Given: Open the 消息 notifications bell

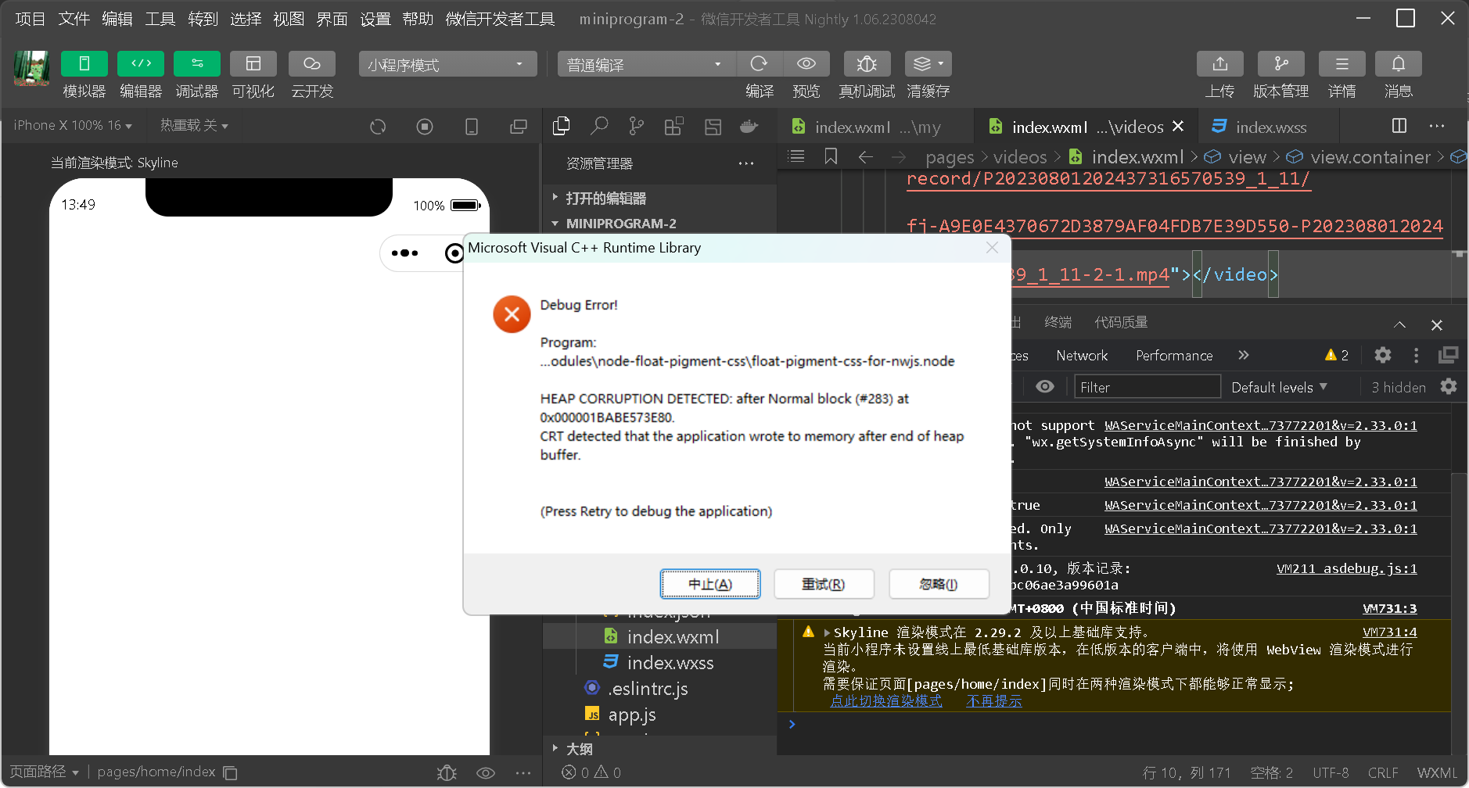Looking at the screenshot, I should click(1399, 63).
